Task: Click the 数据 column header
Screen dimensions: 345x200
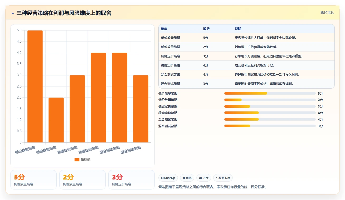Action: [206, 29]
